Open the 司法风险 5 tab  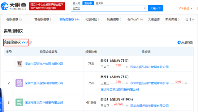coord(92,19)
